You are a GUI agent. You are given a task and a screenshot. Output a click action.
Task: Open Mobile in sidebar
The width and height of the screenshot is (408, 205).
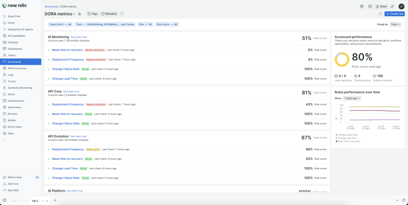(20, 120)
